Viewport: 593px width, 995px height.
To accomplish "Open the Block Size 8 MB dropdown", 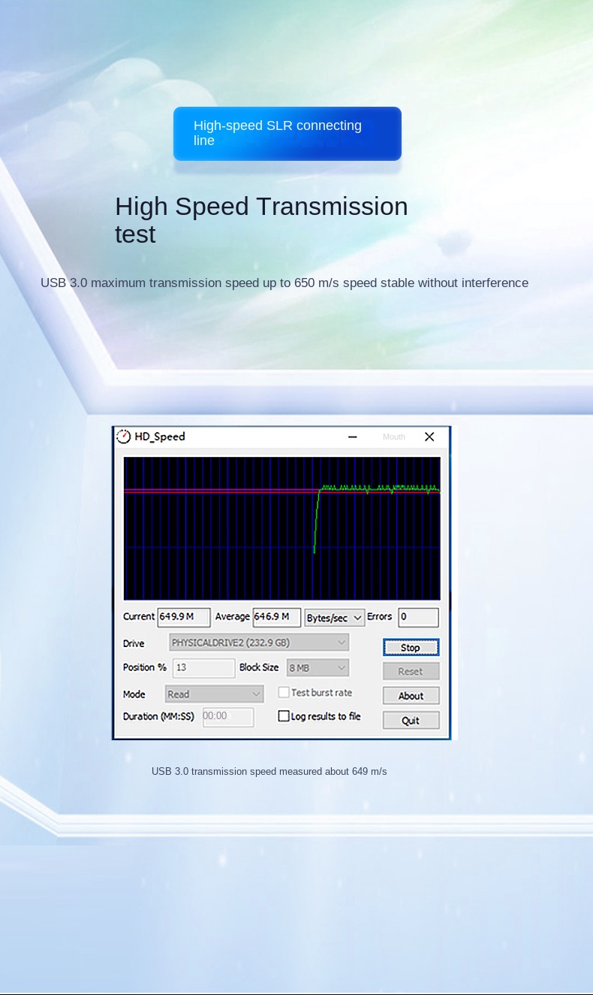I will tap(318, 667).
